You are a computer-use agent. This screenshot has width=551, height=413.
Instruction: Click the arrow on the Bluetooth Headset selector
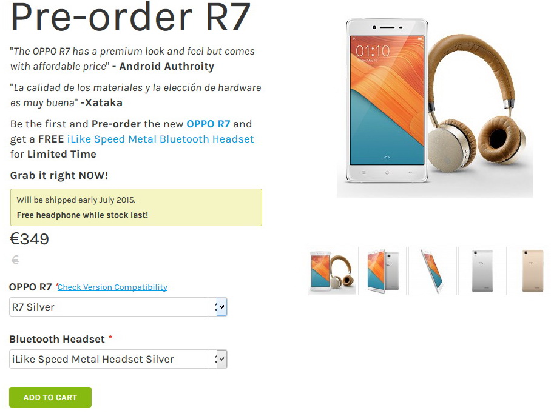[221, 359]
